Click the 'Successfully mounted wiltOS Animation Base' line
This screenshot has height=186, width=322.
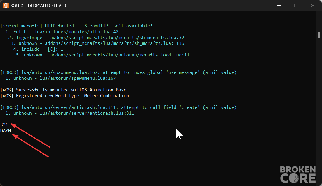coord(63,90)
